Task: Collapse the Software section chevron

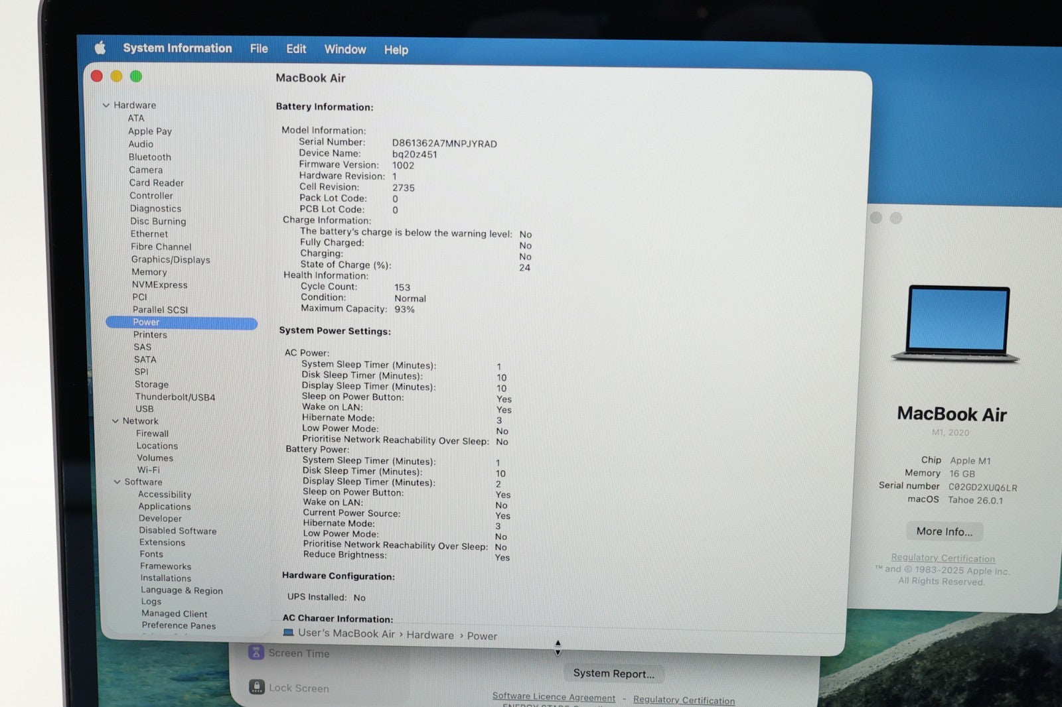Action: tap(117, 482)
